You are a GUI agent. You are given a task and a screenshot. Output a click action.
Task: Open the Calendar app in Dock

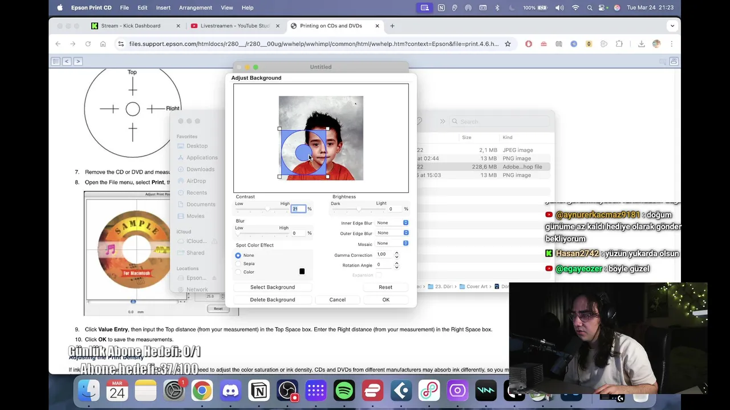[117, 391]
